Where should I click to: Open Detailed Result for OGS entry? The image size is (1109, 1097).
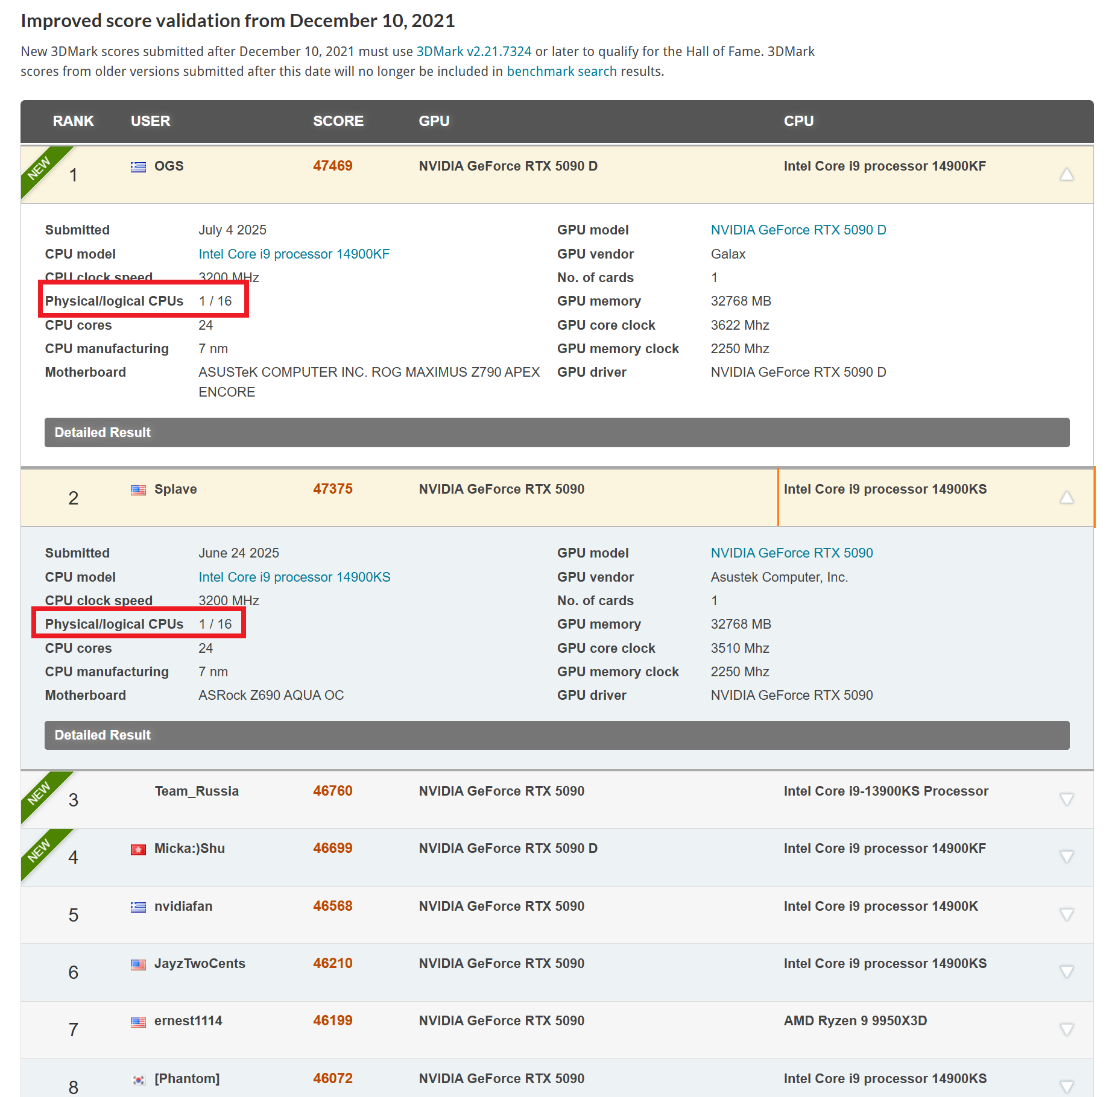coord(557,433)
